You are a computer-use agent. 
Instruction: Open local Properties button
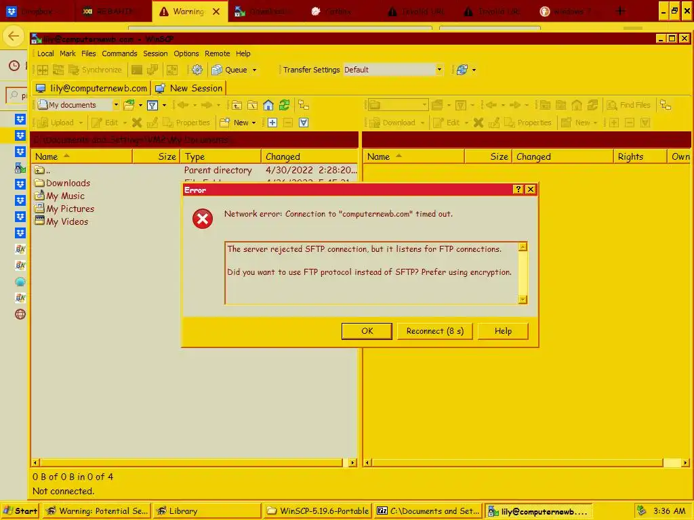[186, 123]
